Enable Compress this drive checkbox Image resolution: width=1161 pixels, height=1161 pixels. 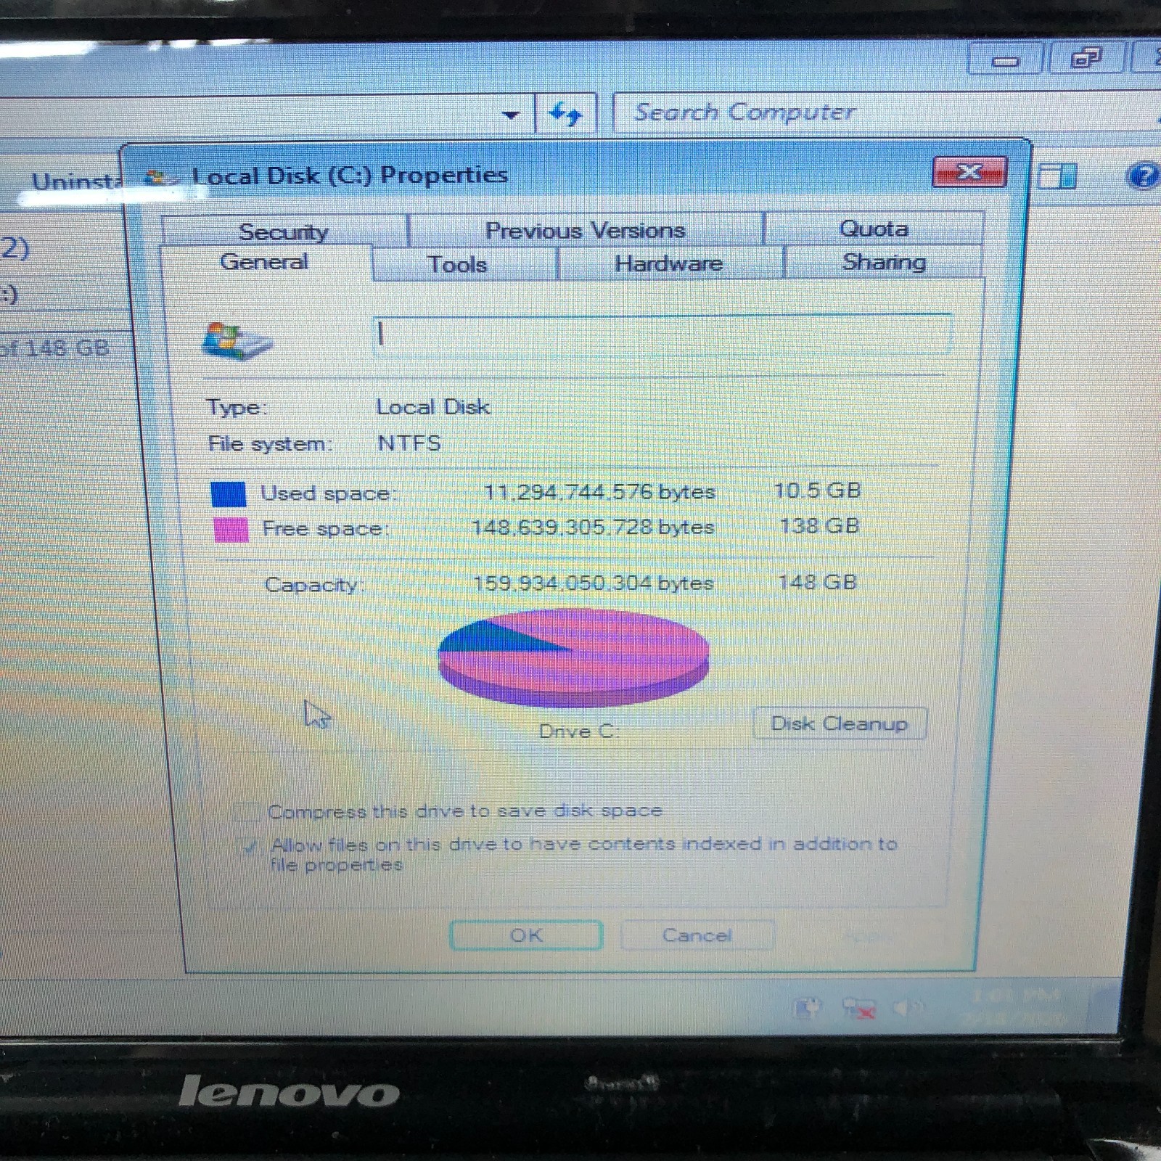[247, 811]
